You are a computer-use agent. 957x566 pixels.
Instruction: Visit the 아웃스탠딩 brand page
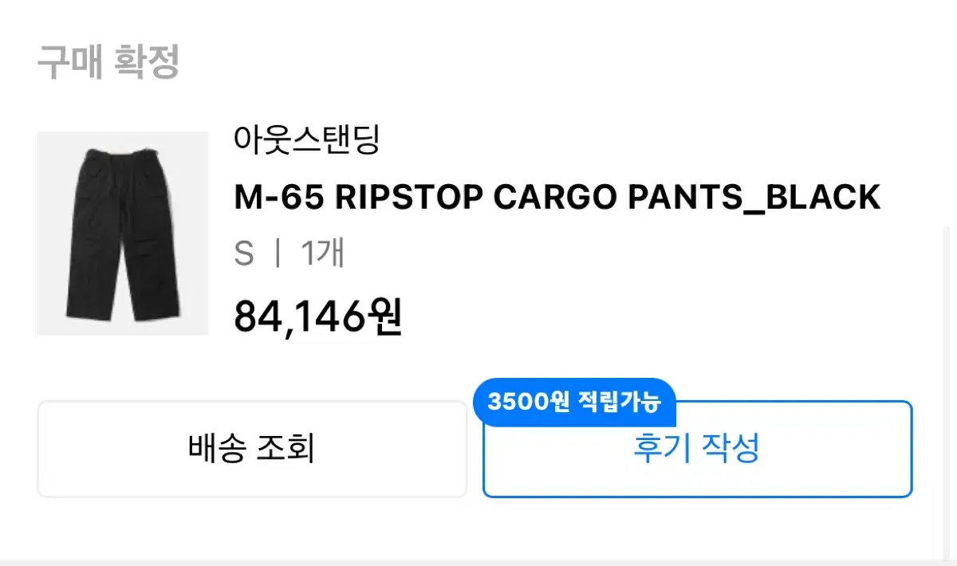307,140
